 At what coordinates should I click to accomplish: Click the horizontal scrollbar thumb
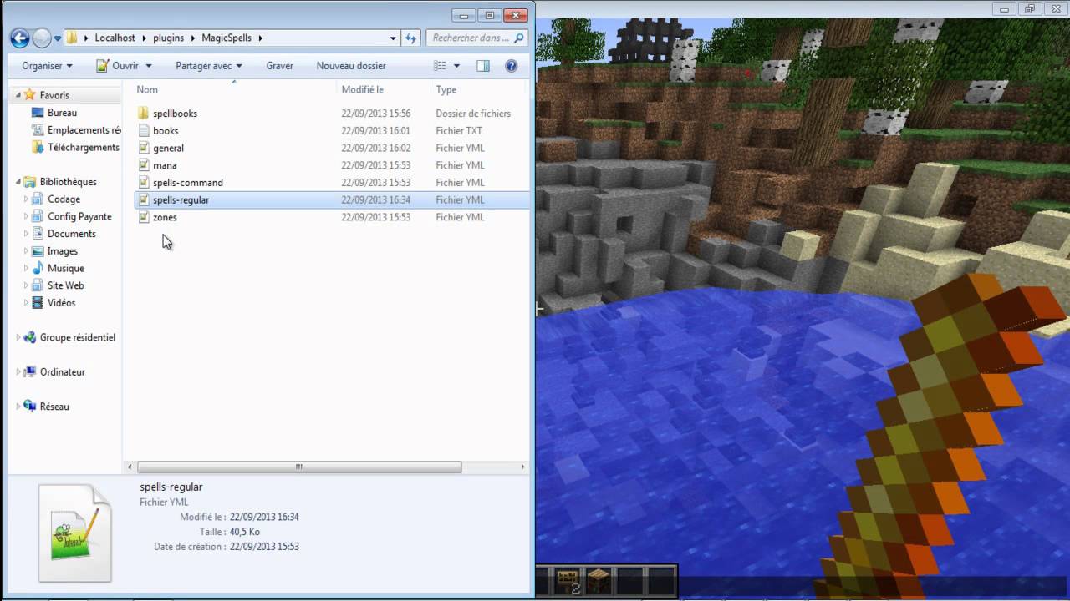[x=299, y=467]
